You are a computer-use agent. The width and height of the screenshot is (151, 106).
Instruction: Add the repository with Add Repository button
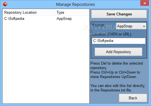118,52
